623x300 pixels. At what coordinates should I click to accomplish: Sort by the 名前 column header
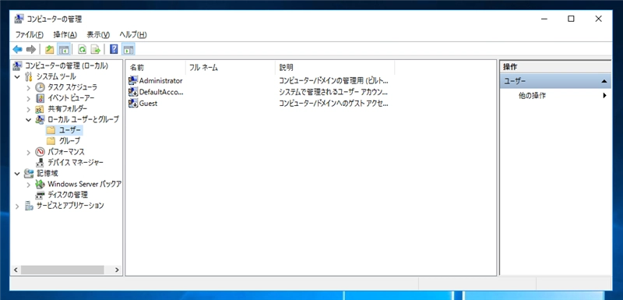tap(156, 68)
